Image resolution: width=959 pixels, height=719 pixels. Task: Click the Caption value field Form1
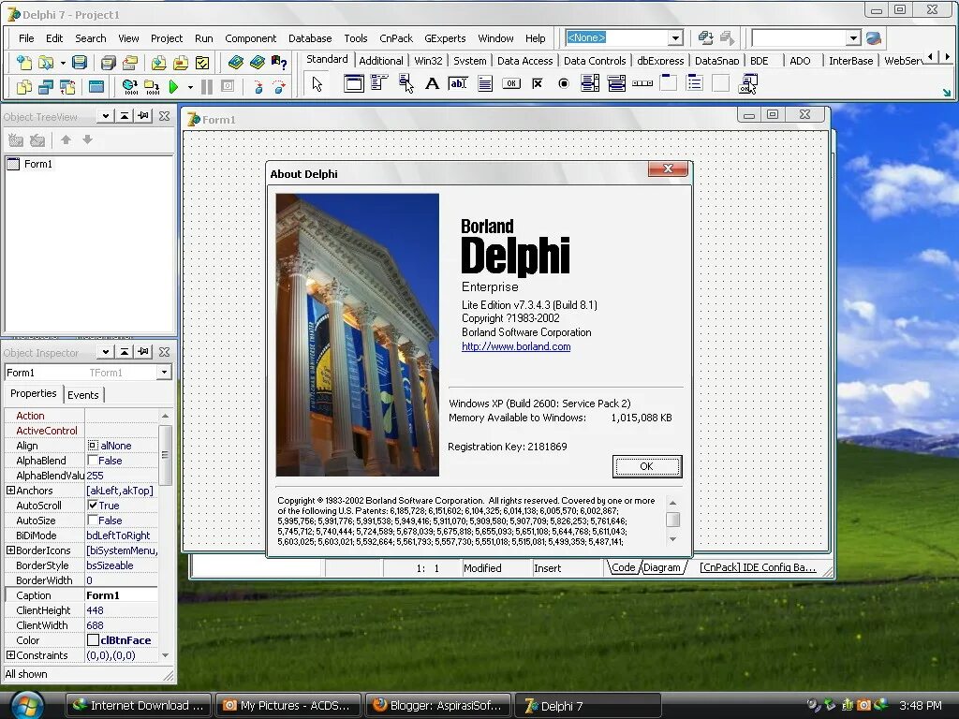pos(121,595)
